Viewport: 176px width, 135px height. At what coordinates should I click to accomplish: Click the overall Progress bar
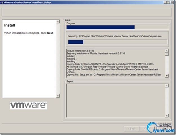click(118, 27)
